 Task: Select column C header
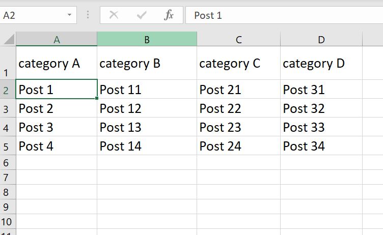pyautogui.click(x=238, y=39)
